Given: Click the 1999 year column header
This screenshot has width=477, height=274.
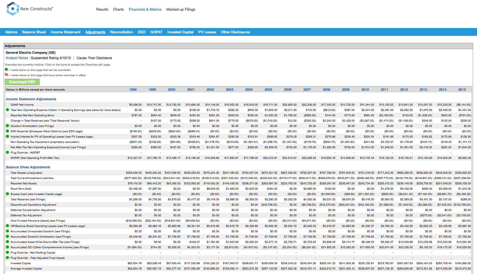Looking at the screenshot, I should [152, 89].
